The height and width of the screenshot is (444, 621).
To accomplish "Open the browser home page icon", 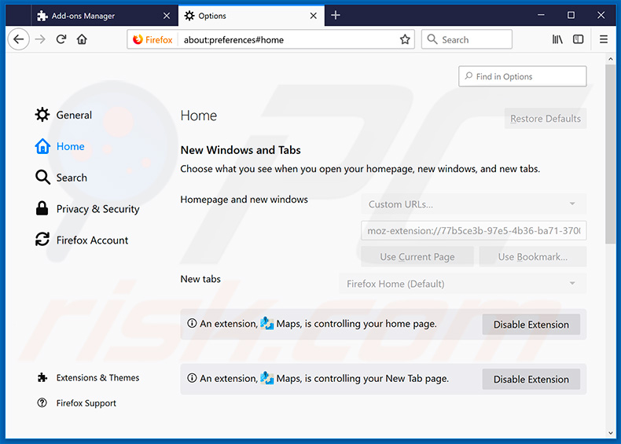I will coord(82,39).
